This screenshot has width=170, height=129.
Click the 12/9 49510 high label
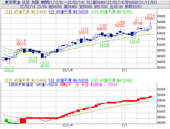point(21,42)
